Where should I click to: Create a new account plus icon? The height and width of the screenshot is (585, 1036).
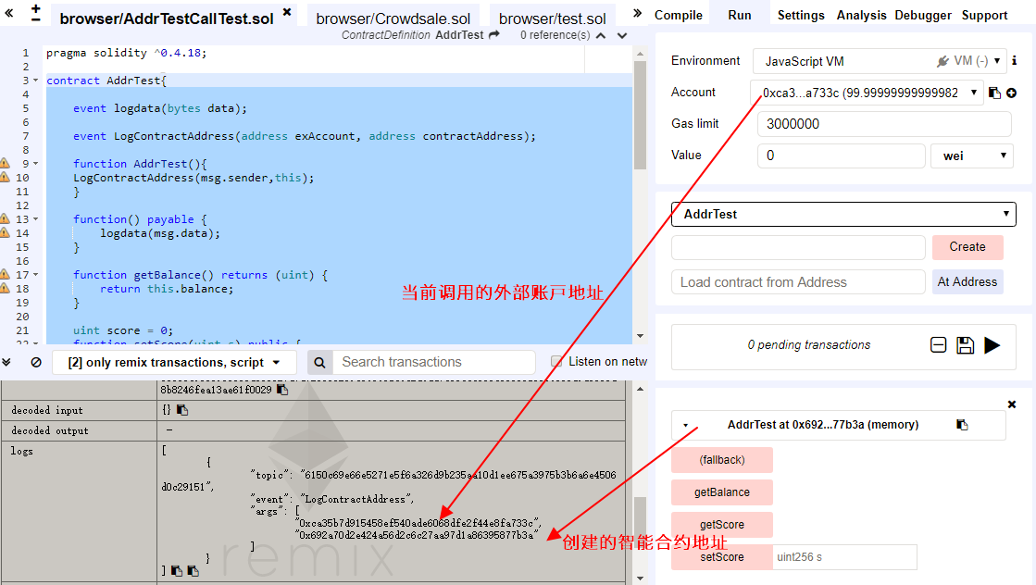[x=1012, y=93]
